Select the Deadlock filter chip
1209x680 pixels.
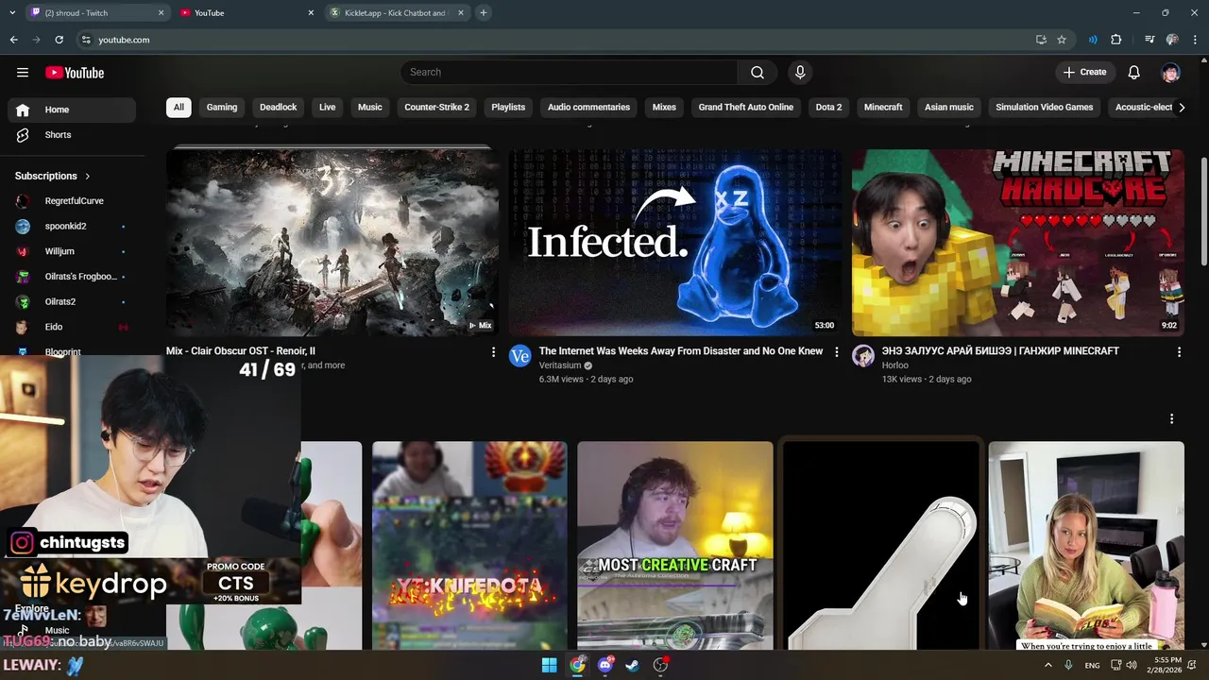click(278, 108)
